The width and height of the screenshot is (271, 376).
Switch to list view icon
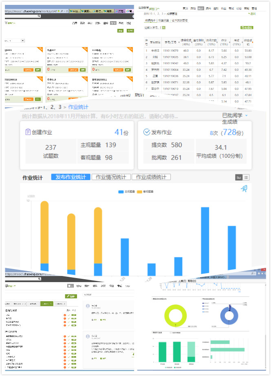246,177
